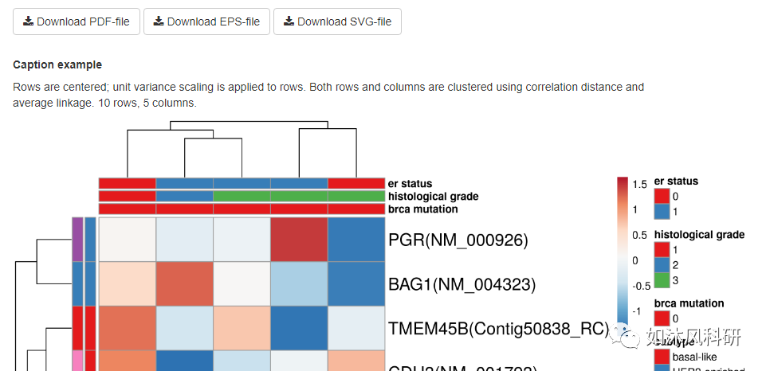Click the histological grade annotation label above heatmap
Screen dimensions: 766x371
(x=433, y=196)
